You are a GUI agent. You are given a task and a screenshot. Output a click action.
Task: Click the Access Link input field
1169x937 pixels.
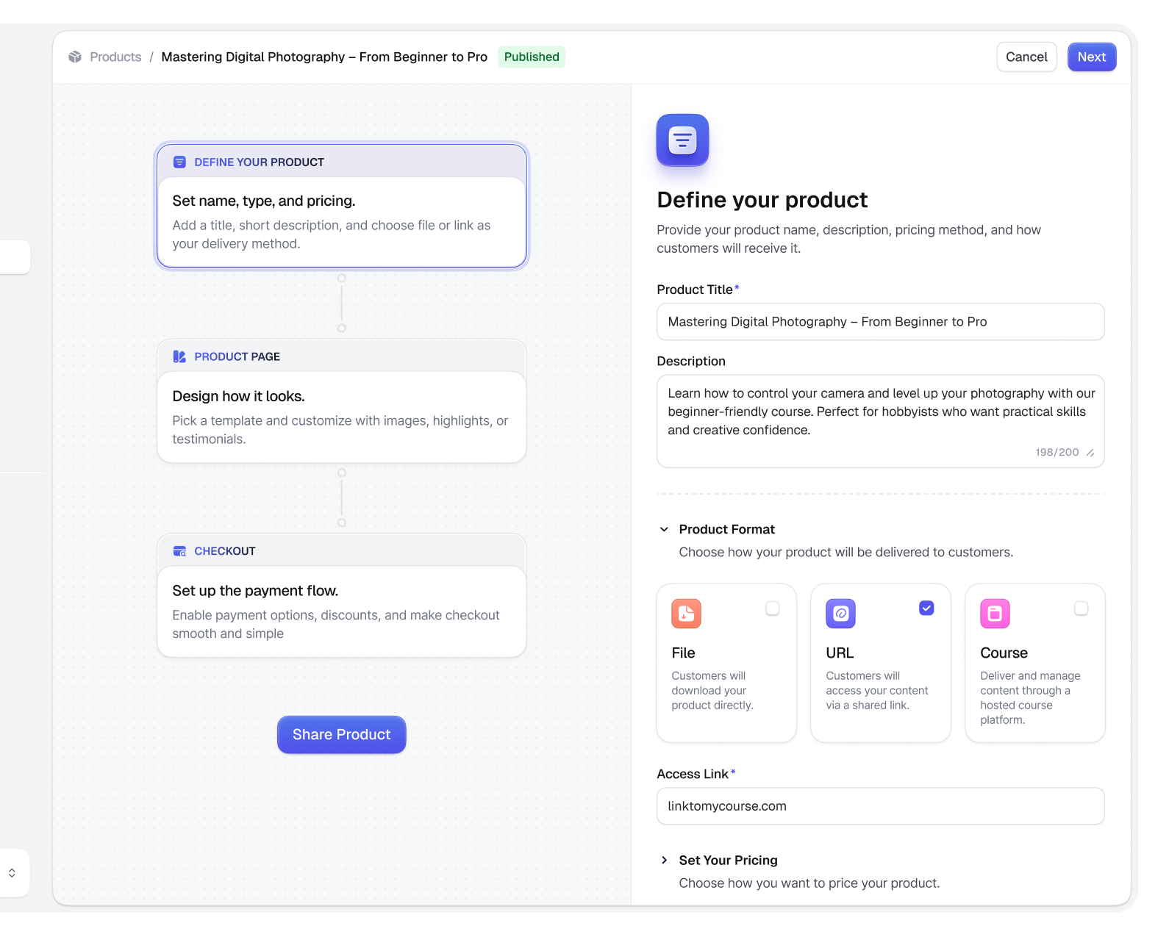tap(881, 806)
